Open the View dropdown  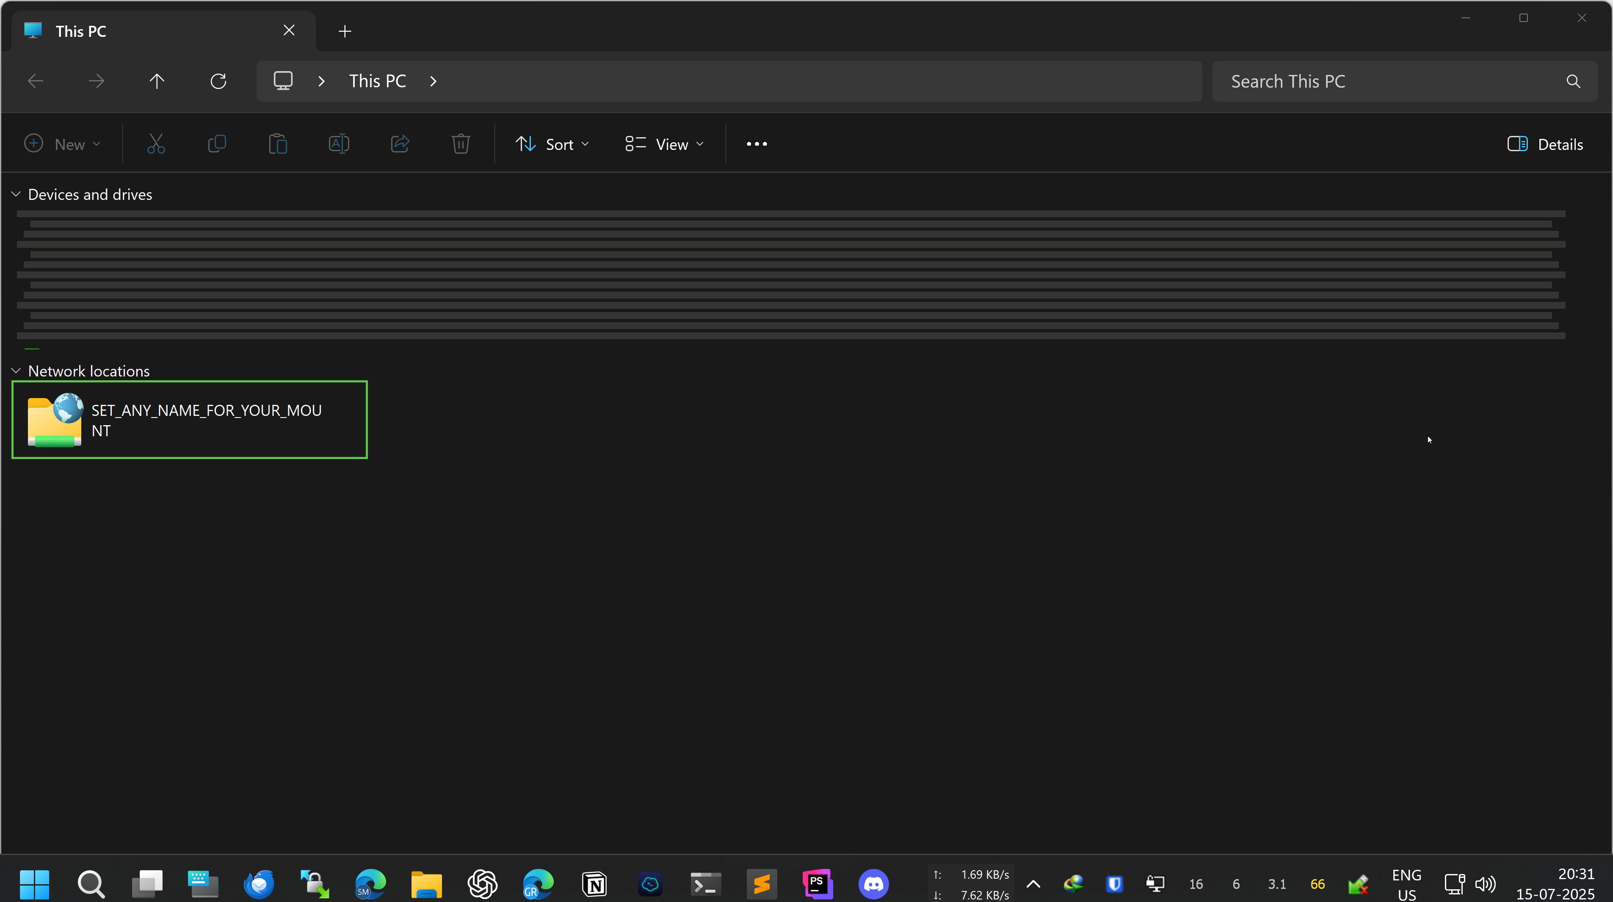(x=664, y=144)
